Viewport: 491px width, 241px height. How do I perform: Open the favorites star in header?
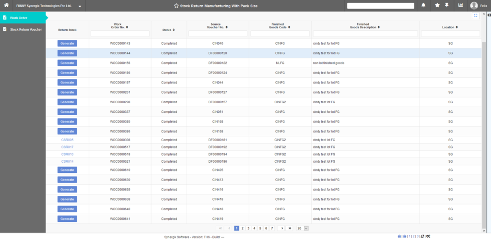click(x=437, y=5)
